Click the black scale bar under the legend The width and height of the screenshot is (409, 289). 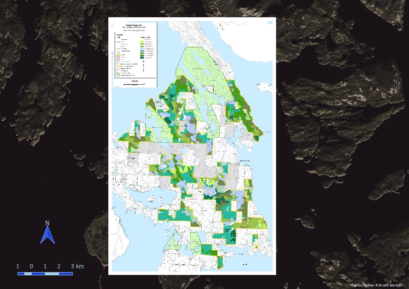pyautogui.click(x=134, y=84)
